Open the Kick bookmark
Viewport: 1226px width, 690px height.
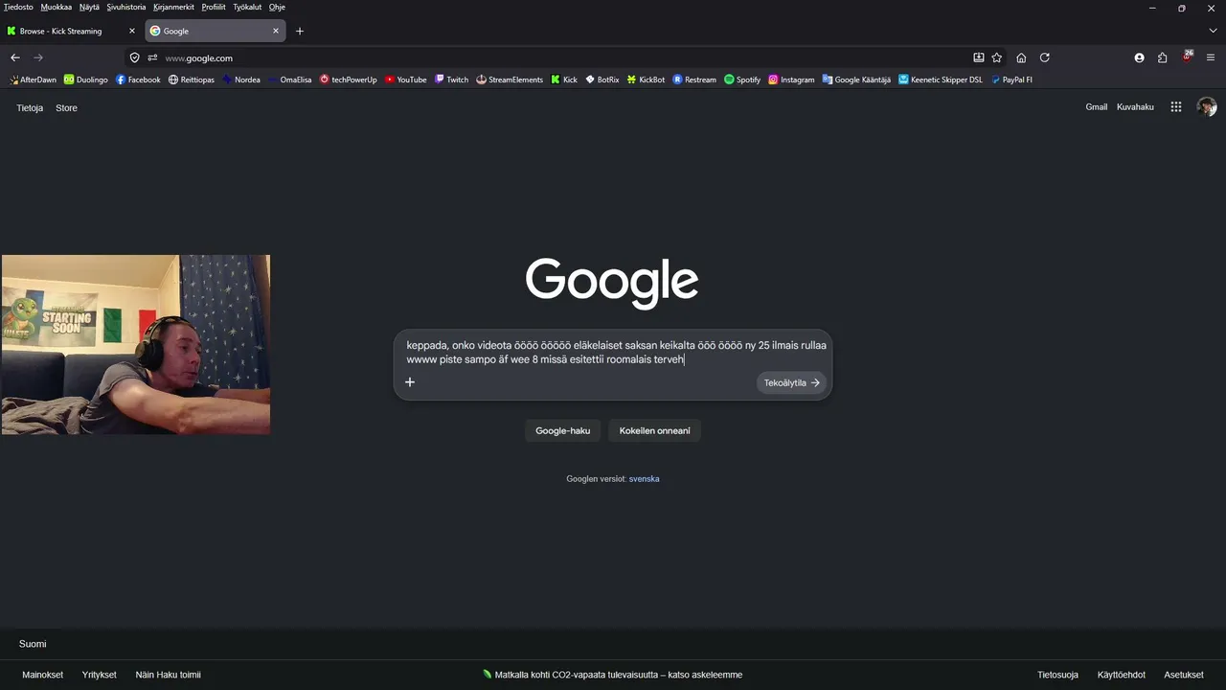564,80
